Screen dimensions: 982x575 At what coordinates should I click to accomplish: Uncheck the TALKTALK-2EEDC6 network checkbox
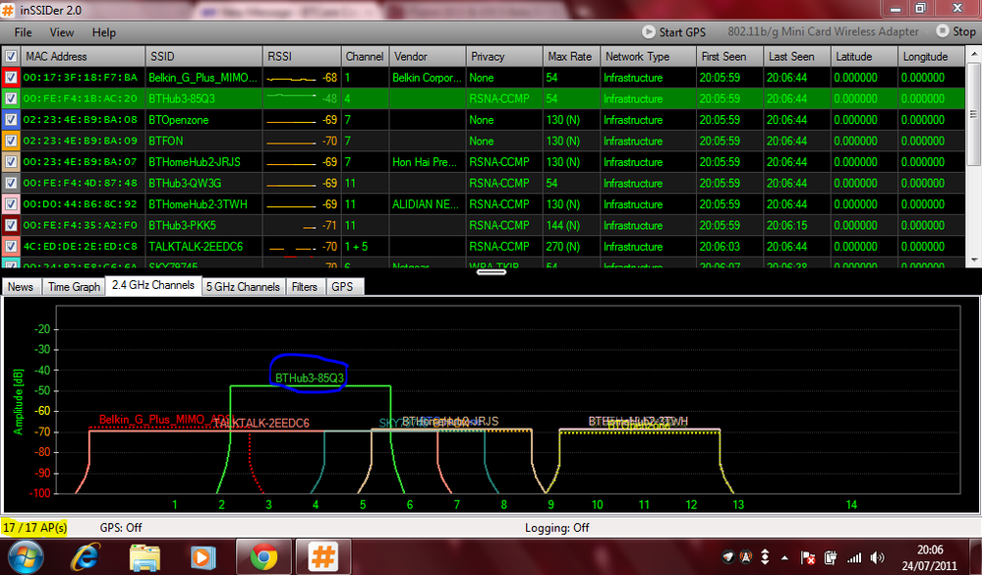[11, 246]
